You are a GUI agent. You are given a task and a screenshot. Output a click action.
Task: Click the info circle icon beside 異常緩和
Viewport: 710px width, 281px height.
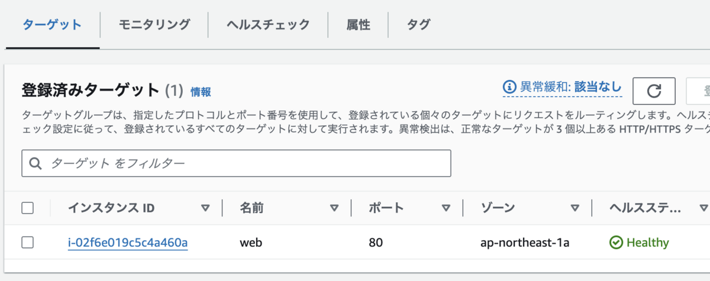509,87
